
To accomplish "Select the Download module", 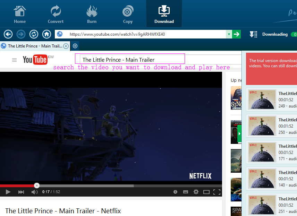I will click(x=164, y=14).
